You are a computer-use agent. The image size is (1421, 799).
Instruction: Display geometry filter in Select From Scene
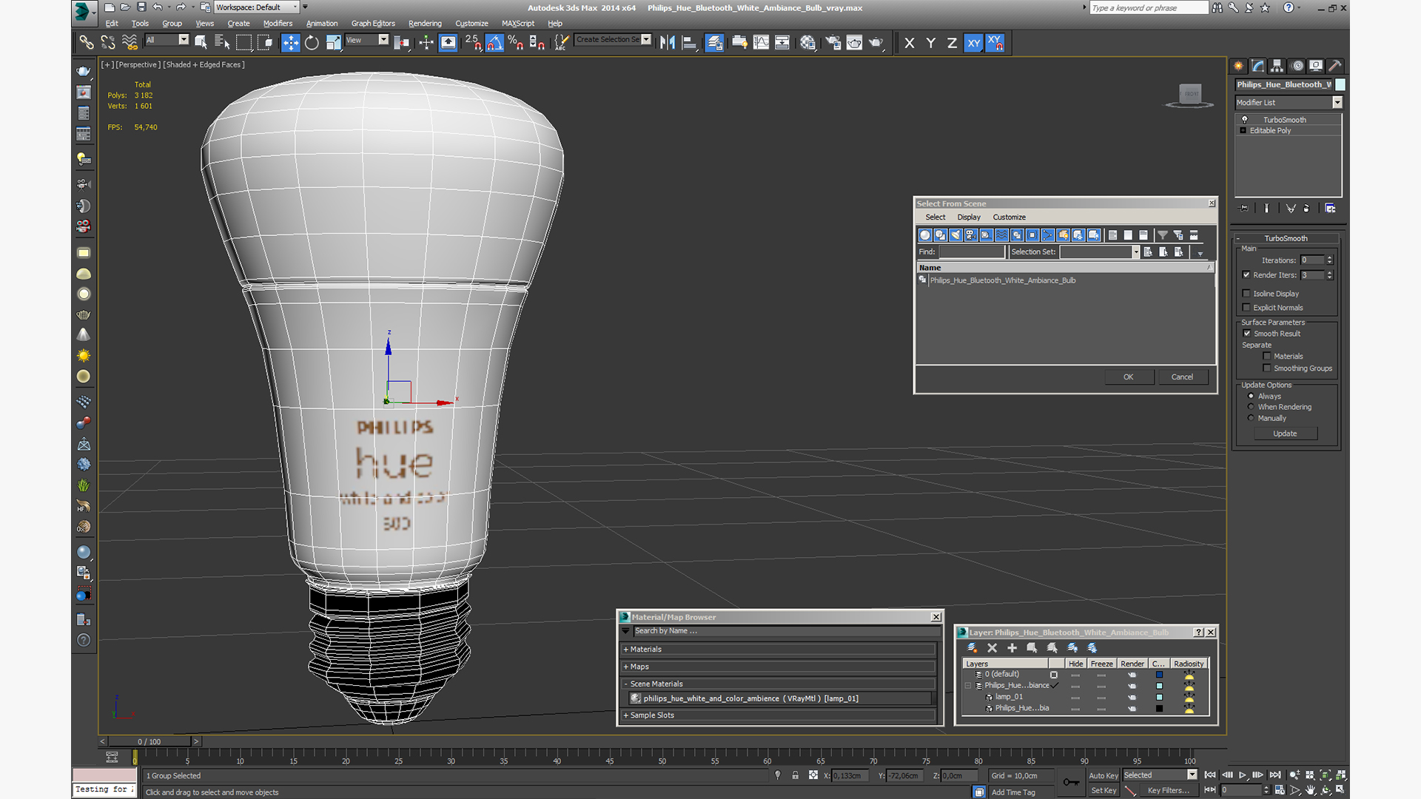[924, 235]
